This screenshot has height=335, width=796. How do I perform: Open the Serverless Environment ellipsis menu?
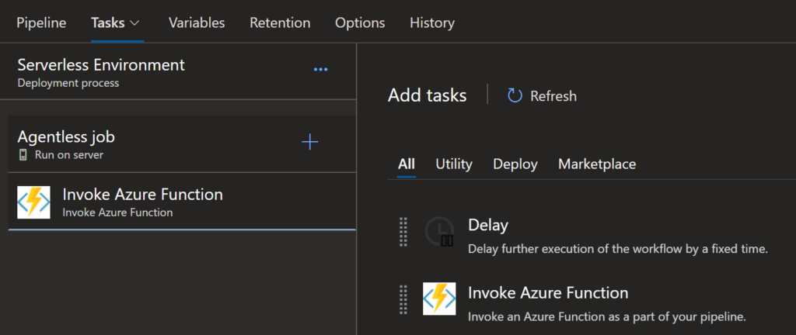click(320, 70)
